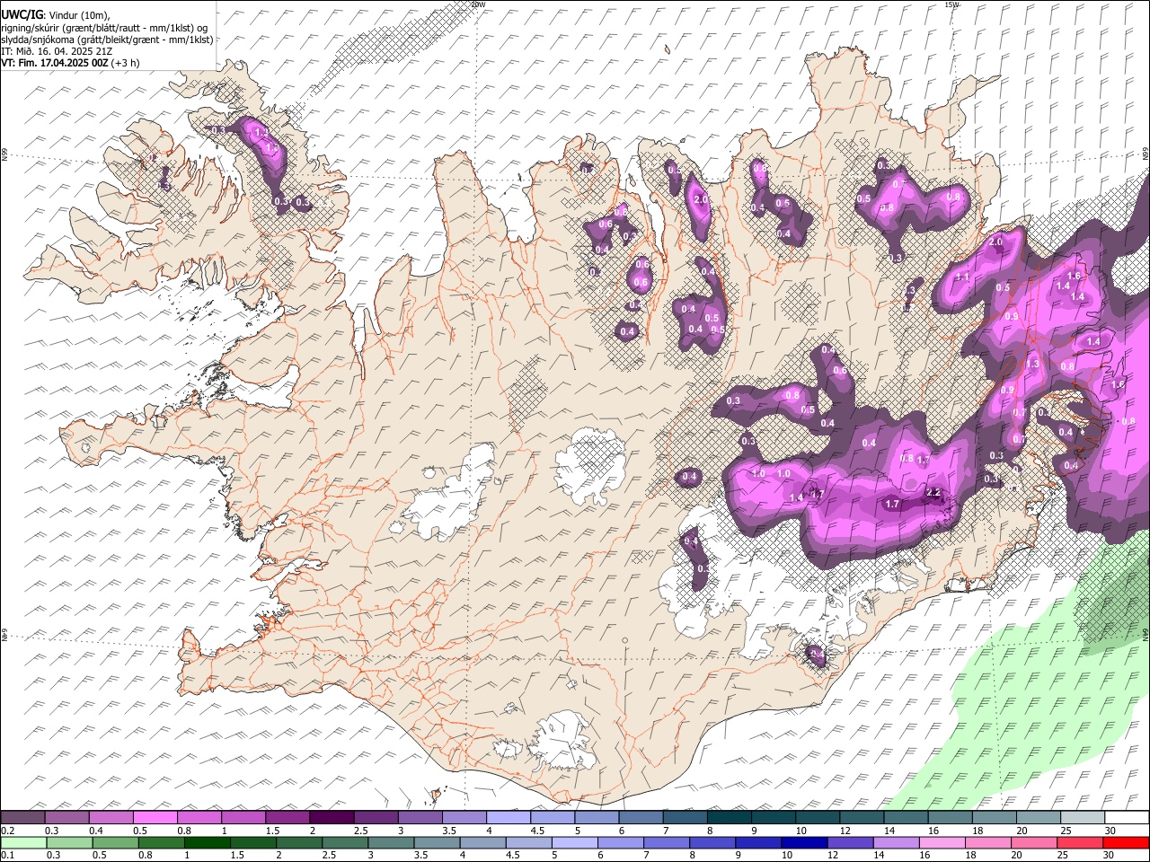1150x862 pixels.
Task: Select the darkest purple 2 swatch in snow legend
Action: 332,818
